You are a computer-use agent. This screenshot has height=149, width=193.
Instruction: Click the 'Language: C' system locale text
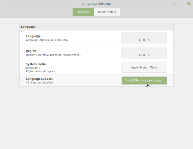point(33,68)
